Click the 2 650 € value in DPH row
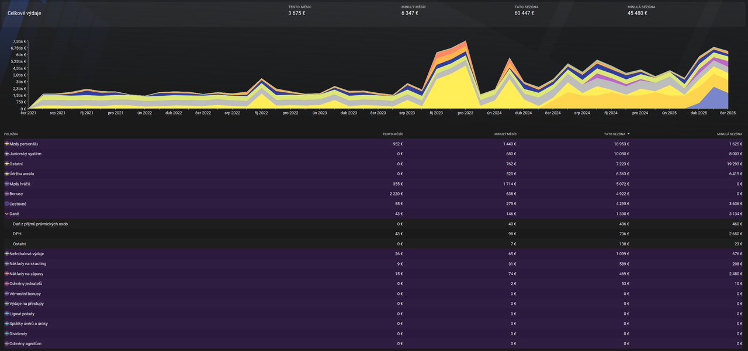748x351 pixels. pos(735,234)
